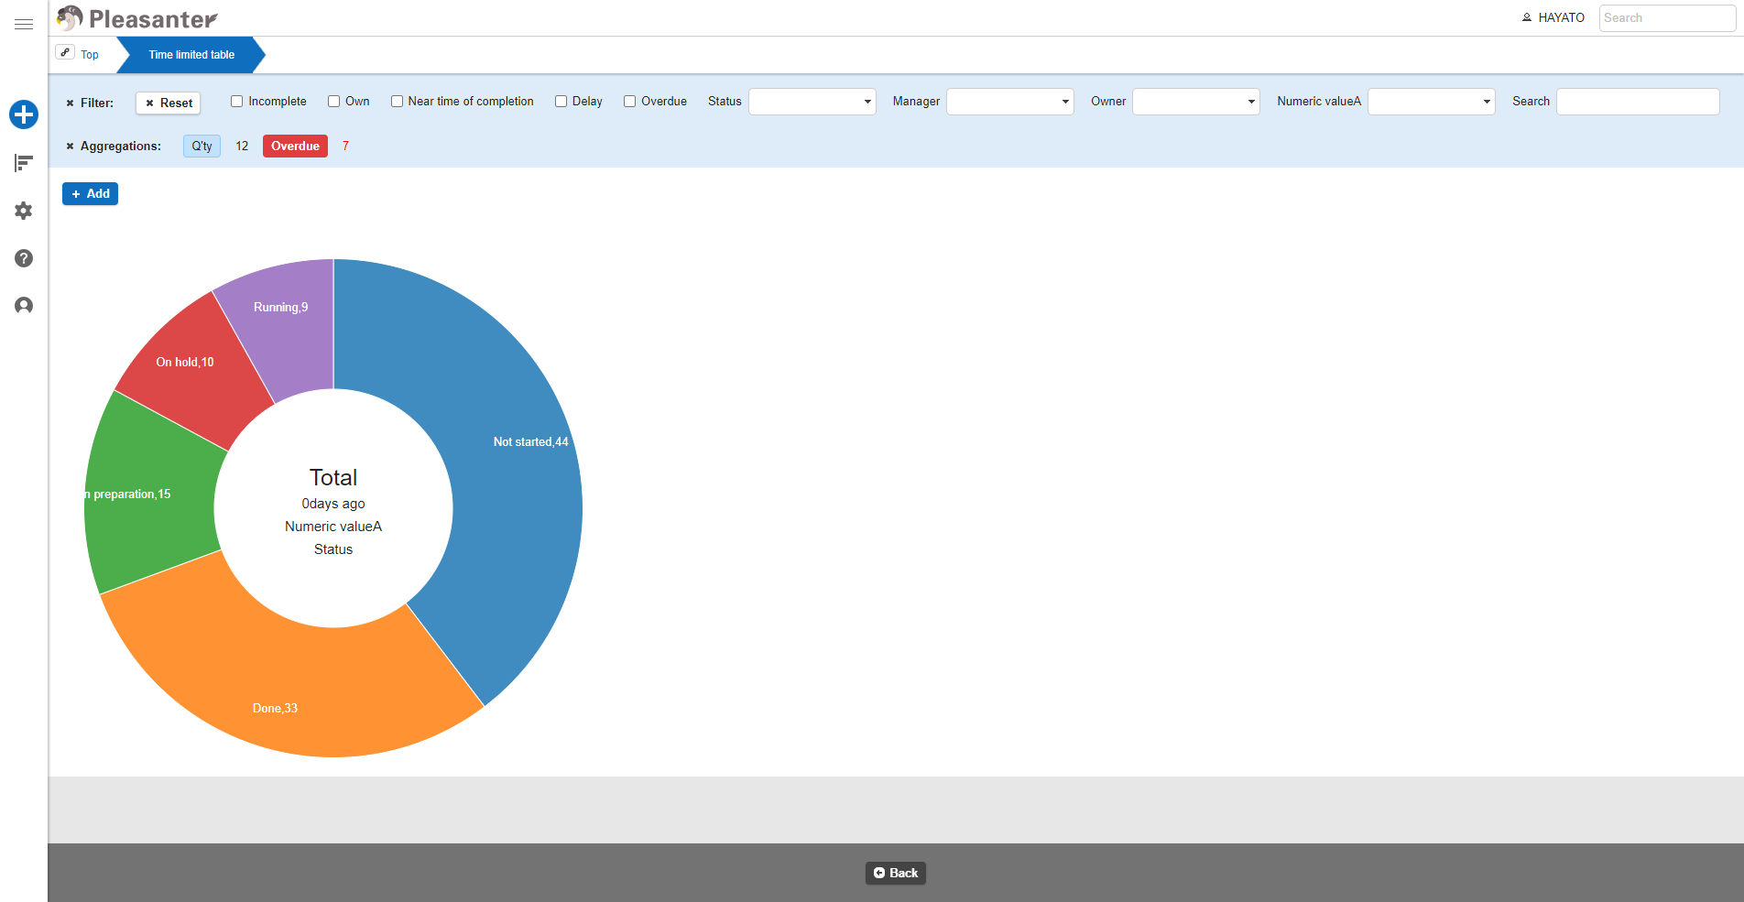Enable the Overdue filter checkbox
Screen dimensions: 1744x902
tap(630, 102)
